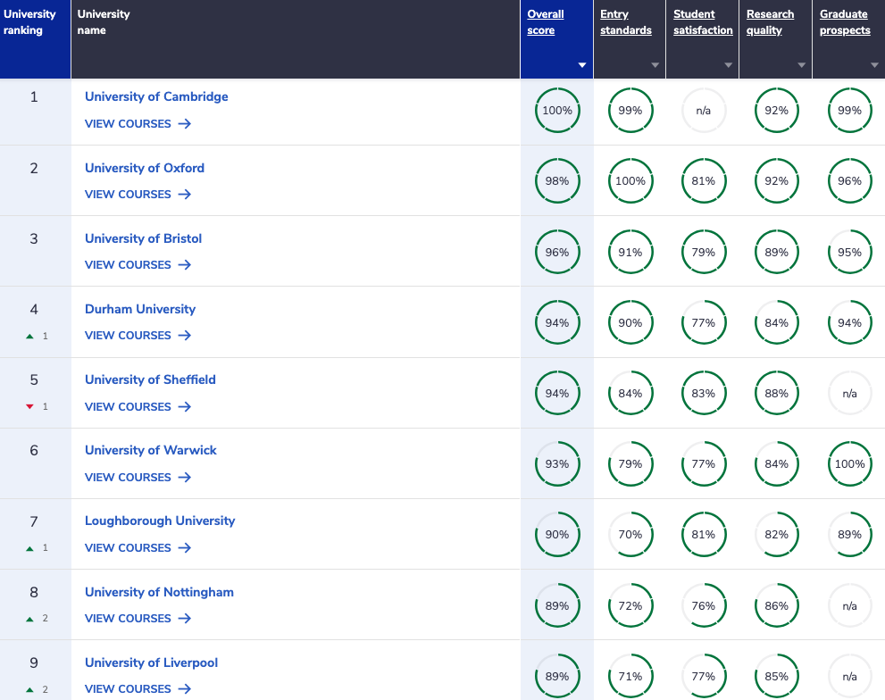Open University of Sheffield page
Screen dimensions: 885x700
(150, 379)
